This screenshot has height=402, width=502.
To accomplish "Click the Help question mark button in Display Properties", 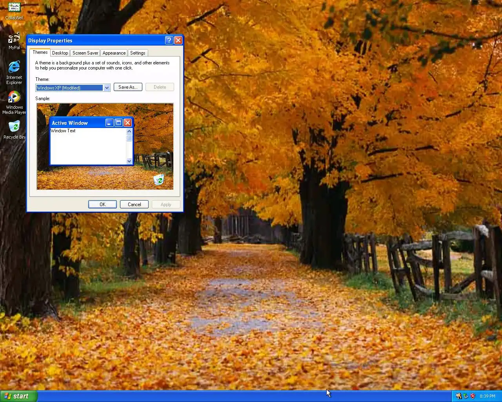I will click(x=169, y=40).
